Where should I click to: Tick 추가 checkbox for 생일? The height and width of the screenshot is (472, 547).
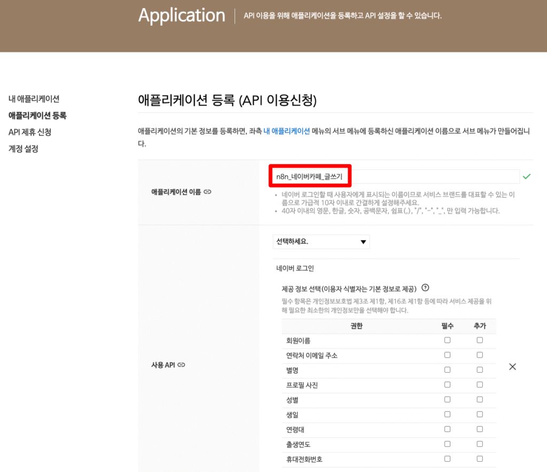pyautogui.click(x=480, y=414)
